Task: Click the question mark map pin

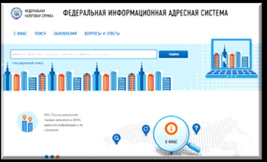Action: click(196, 128)
